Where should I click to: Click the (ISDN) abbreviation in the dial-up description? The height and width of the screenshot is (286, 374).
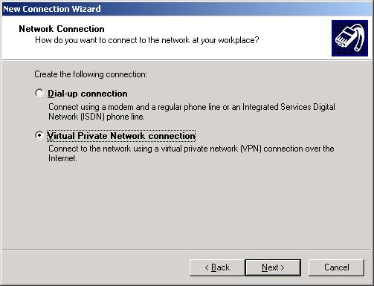click(x=92, y=117)
